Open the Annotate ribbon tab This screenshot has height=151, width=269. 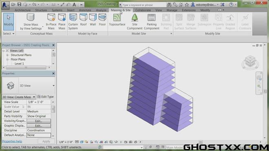click(x=85, y=10)
